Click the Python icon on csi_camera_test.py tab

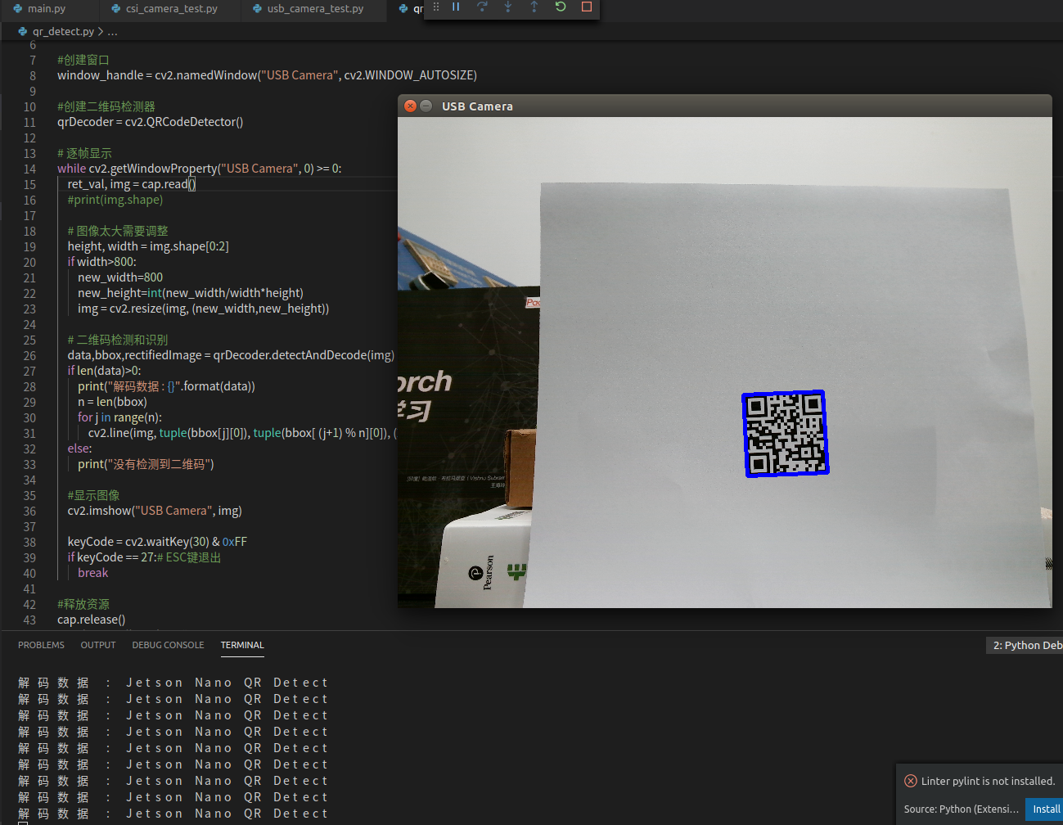(115, 8)
